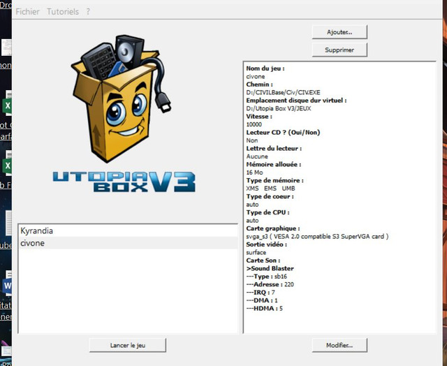Screen dimensions: 447x366
Task: Click the XMS EMS UMB memory type
Action: tap(270, 189)
